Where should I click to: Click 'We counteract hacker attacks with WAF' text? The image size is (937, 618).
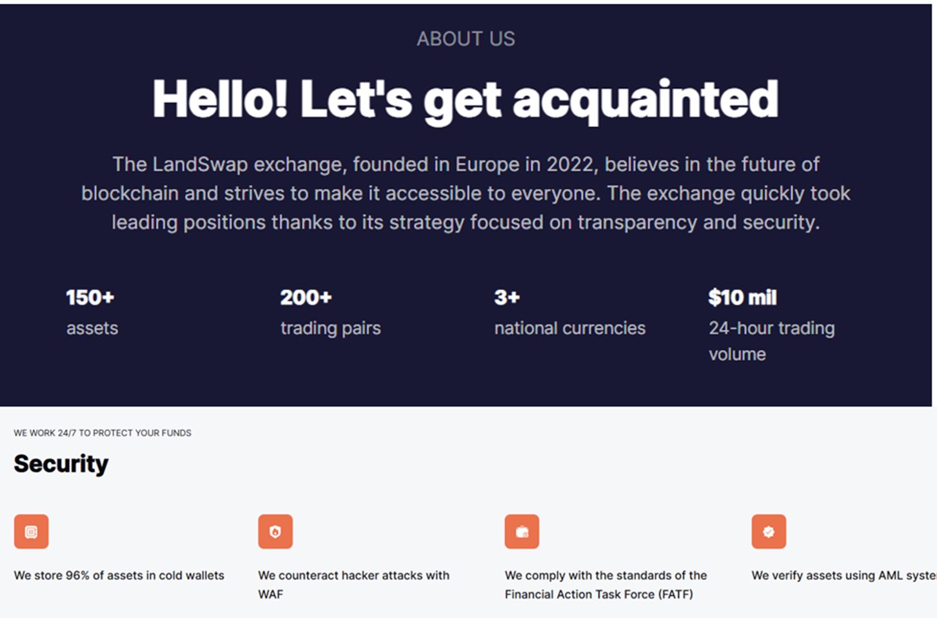click(354, 584)
